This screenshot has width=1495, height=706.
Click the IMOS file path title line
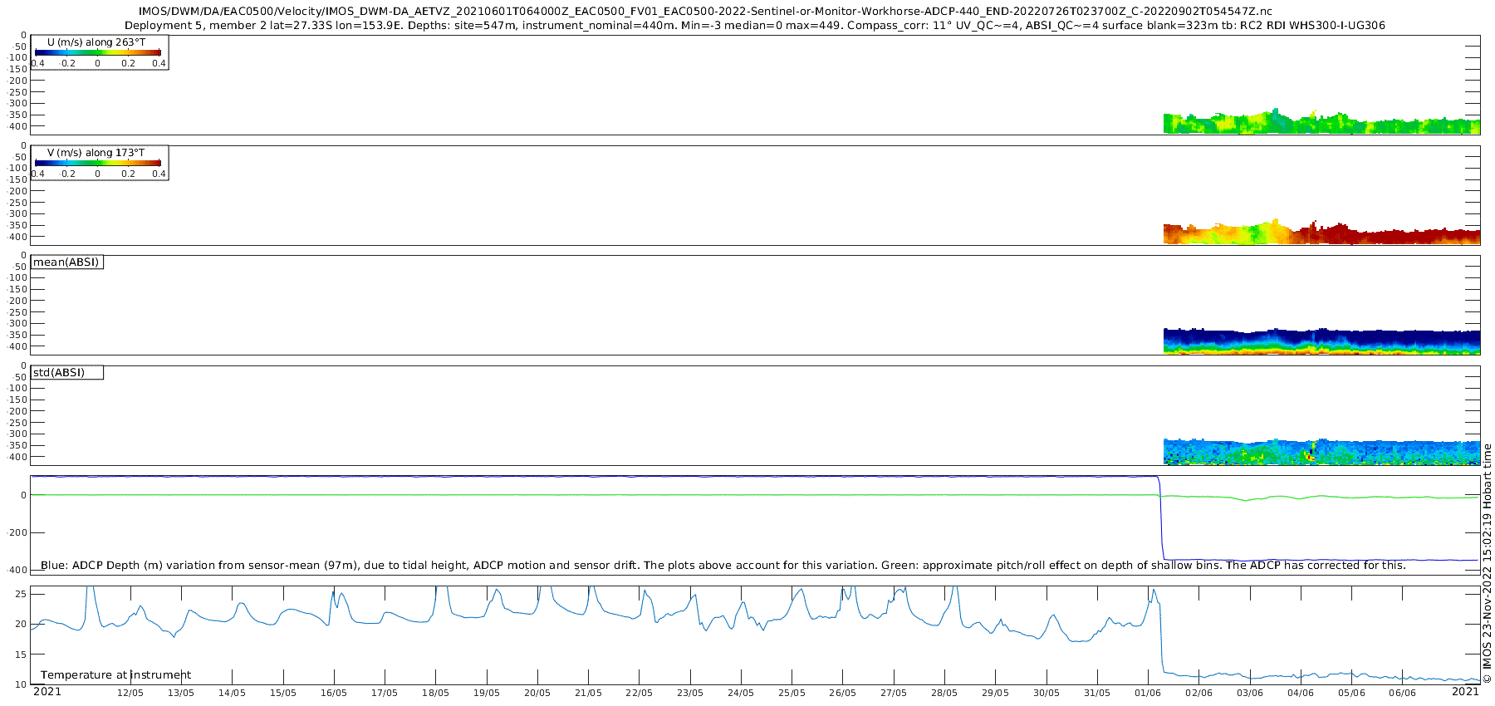point(705,12)
